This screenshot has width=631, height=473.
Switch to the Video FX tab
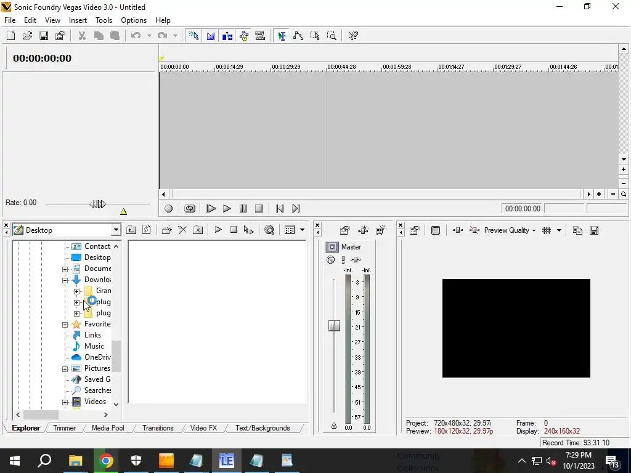pyautogui.click(x=203, y=428)
